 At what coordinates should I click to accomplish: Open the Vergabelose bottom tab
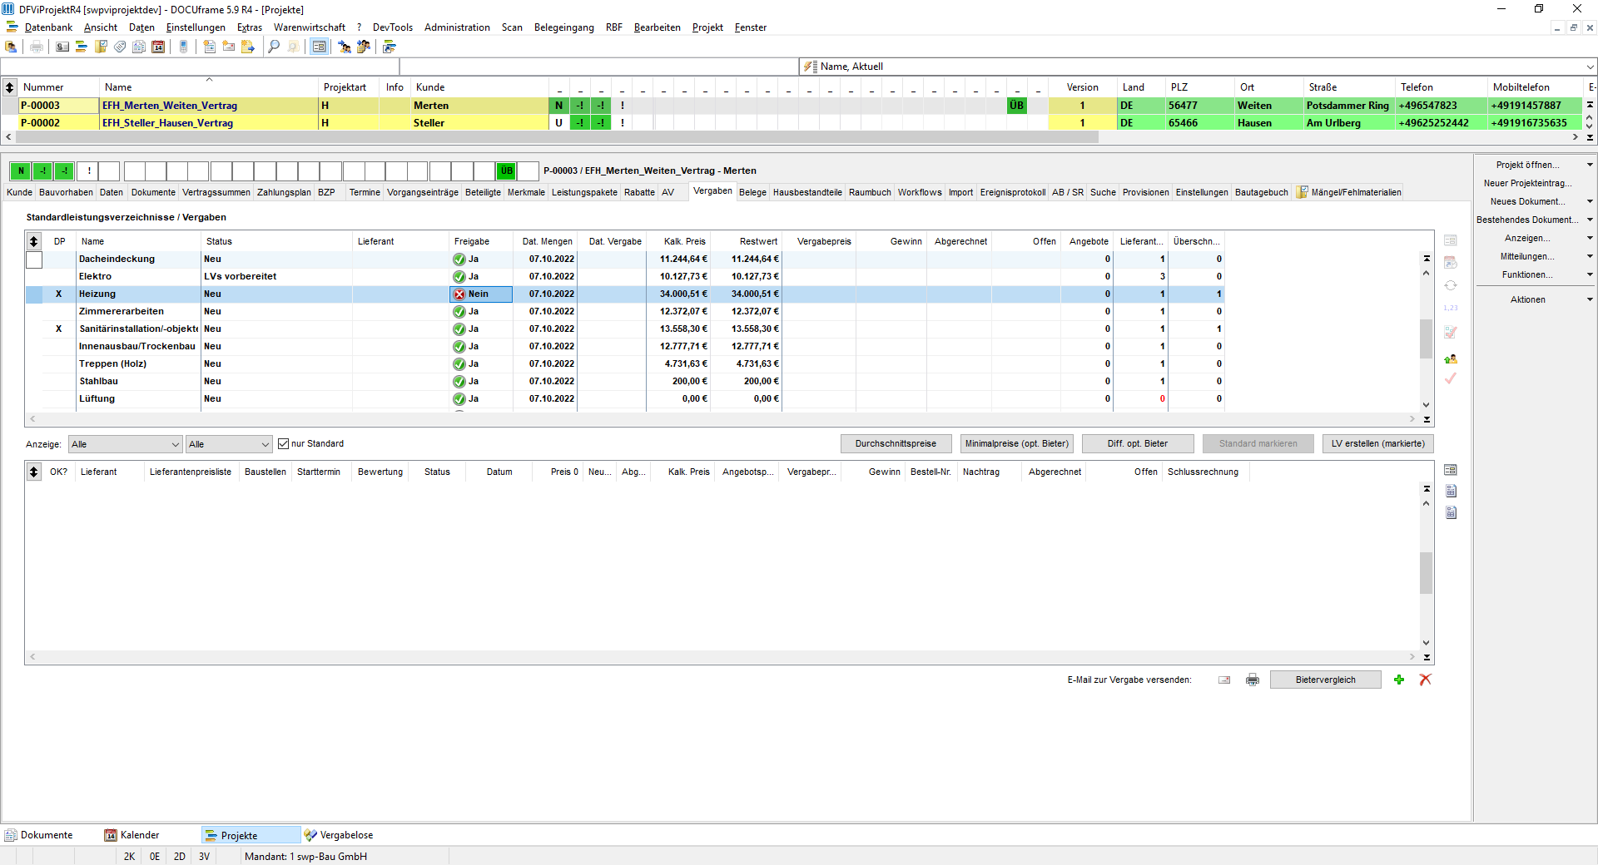point(339,835)
